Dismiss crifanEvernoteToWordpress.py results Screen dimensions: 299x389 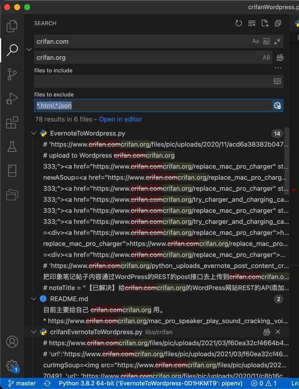[278, 332]
